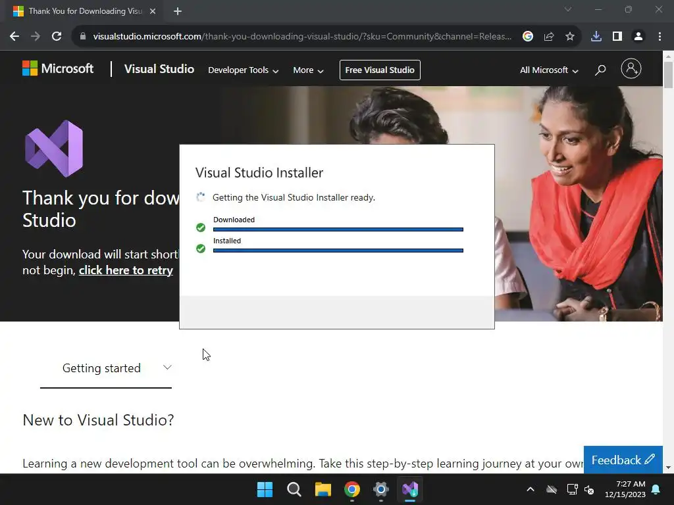Screen dimensions: 674x505
Task: Click the share page icon
Action: pyautogui.click(x=549, y=37)
